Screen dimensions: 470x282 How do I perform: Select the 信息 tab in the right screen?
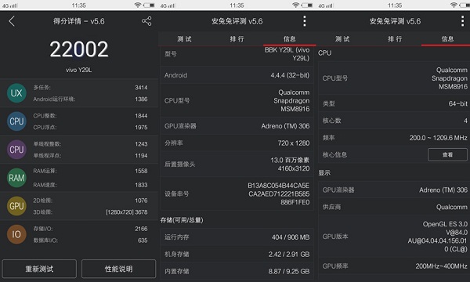coord(447,39)
